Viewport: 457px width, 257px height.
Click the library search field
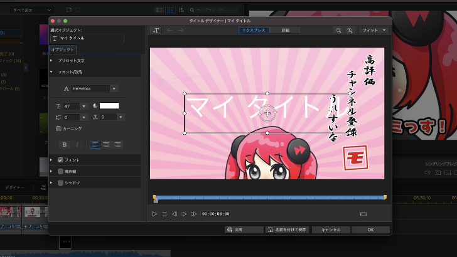coord(213,10)
